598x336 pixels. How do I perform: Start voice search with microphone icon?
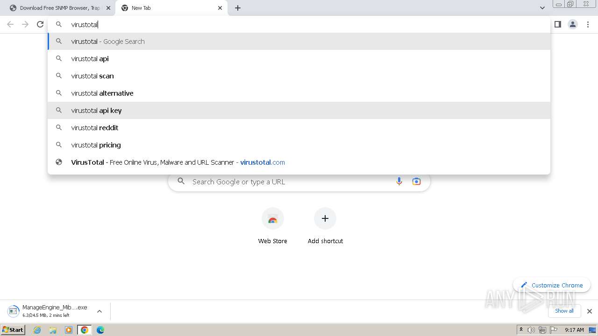[x=399, y=182]
